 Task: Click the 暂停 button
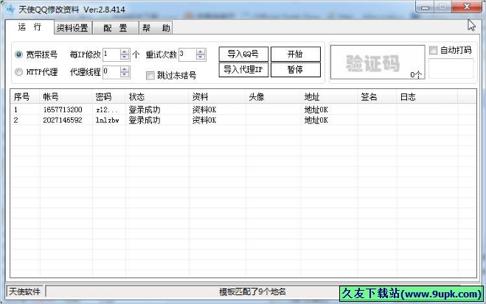(296, 70)
